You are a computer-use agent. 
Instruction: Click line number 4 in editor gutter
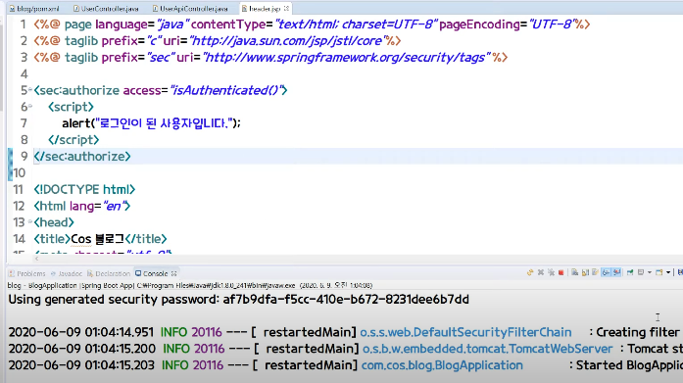(24, 74)
